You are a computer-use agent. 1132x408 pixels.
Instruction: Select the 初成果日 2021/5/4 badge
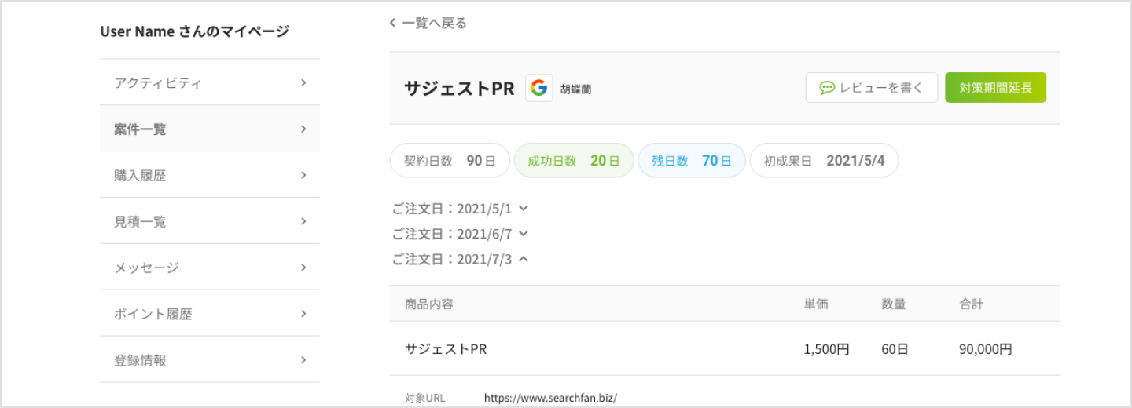pyautogui.click(x=823, y=161)
